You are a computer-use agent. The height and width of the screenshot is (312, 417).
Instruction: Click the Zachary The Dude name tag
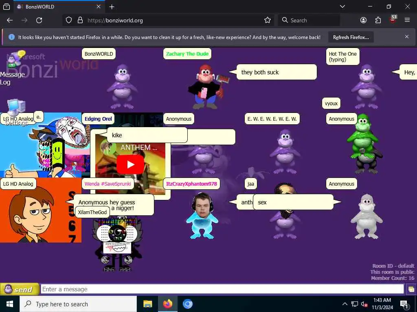pyautogui.click(x=187, y=54)
